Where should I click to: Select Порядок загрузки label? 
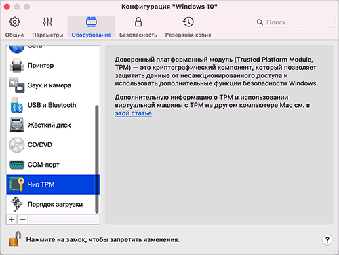55,204
